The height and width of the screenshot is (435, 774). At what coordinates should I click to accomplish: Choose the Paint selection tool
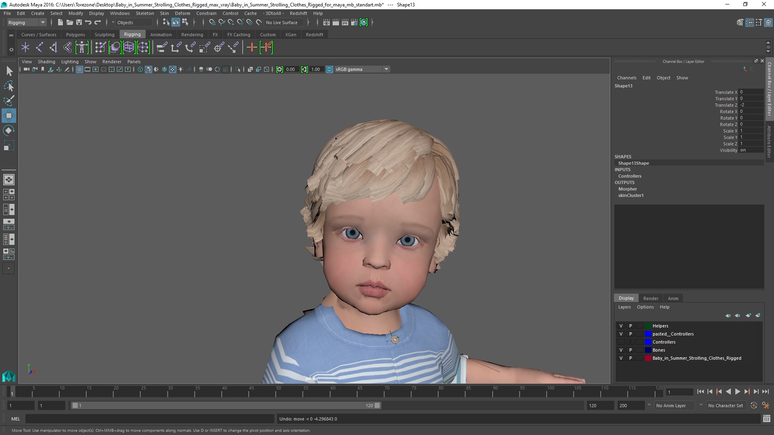click(9, 101)
